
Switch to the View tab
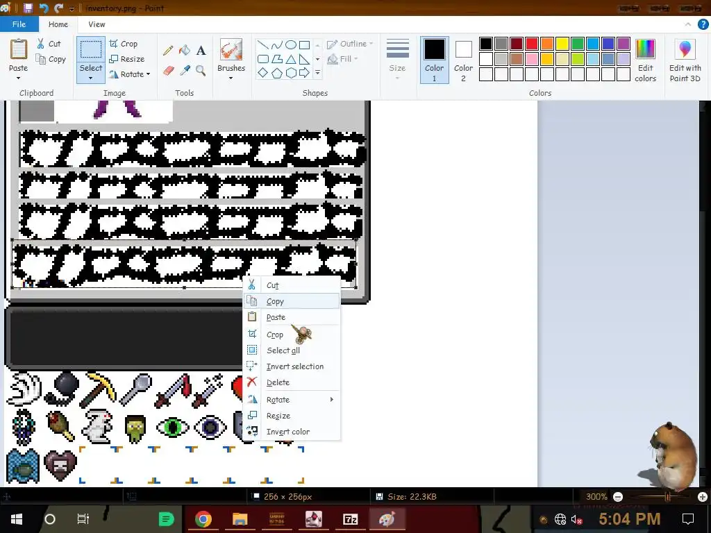(97, 24)
